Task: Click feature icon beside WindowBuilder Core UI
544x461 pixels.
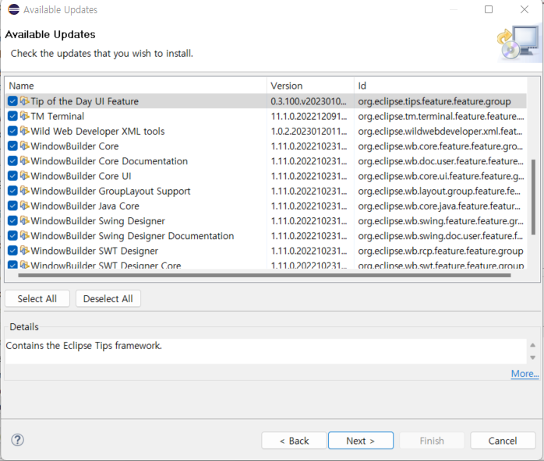Action: pos(24,175)
